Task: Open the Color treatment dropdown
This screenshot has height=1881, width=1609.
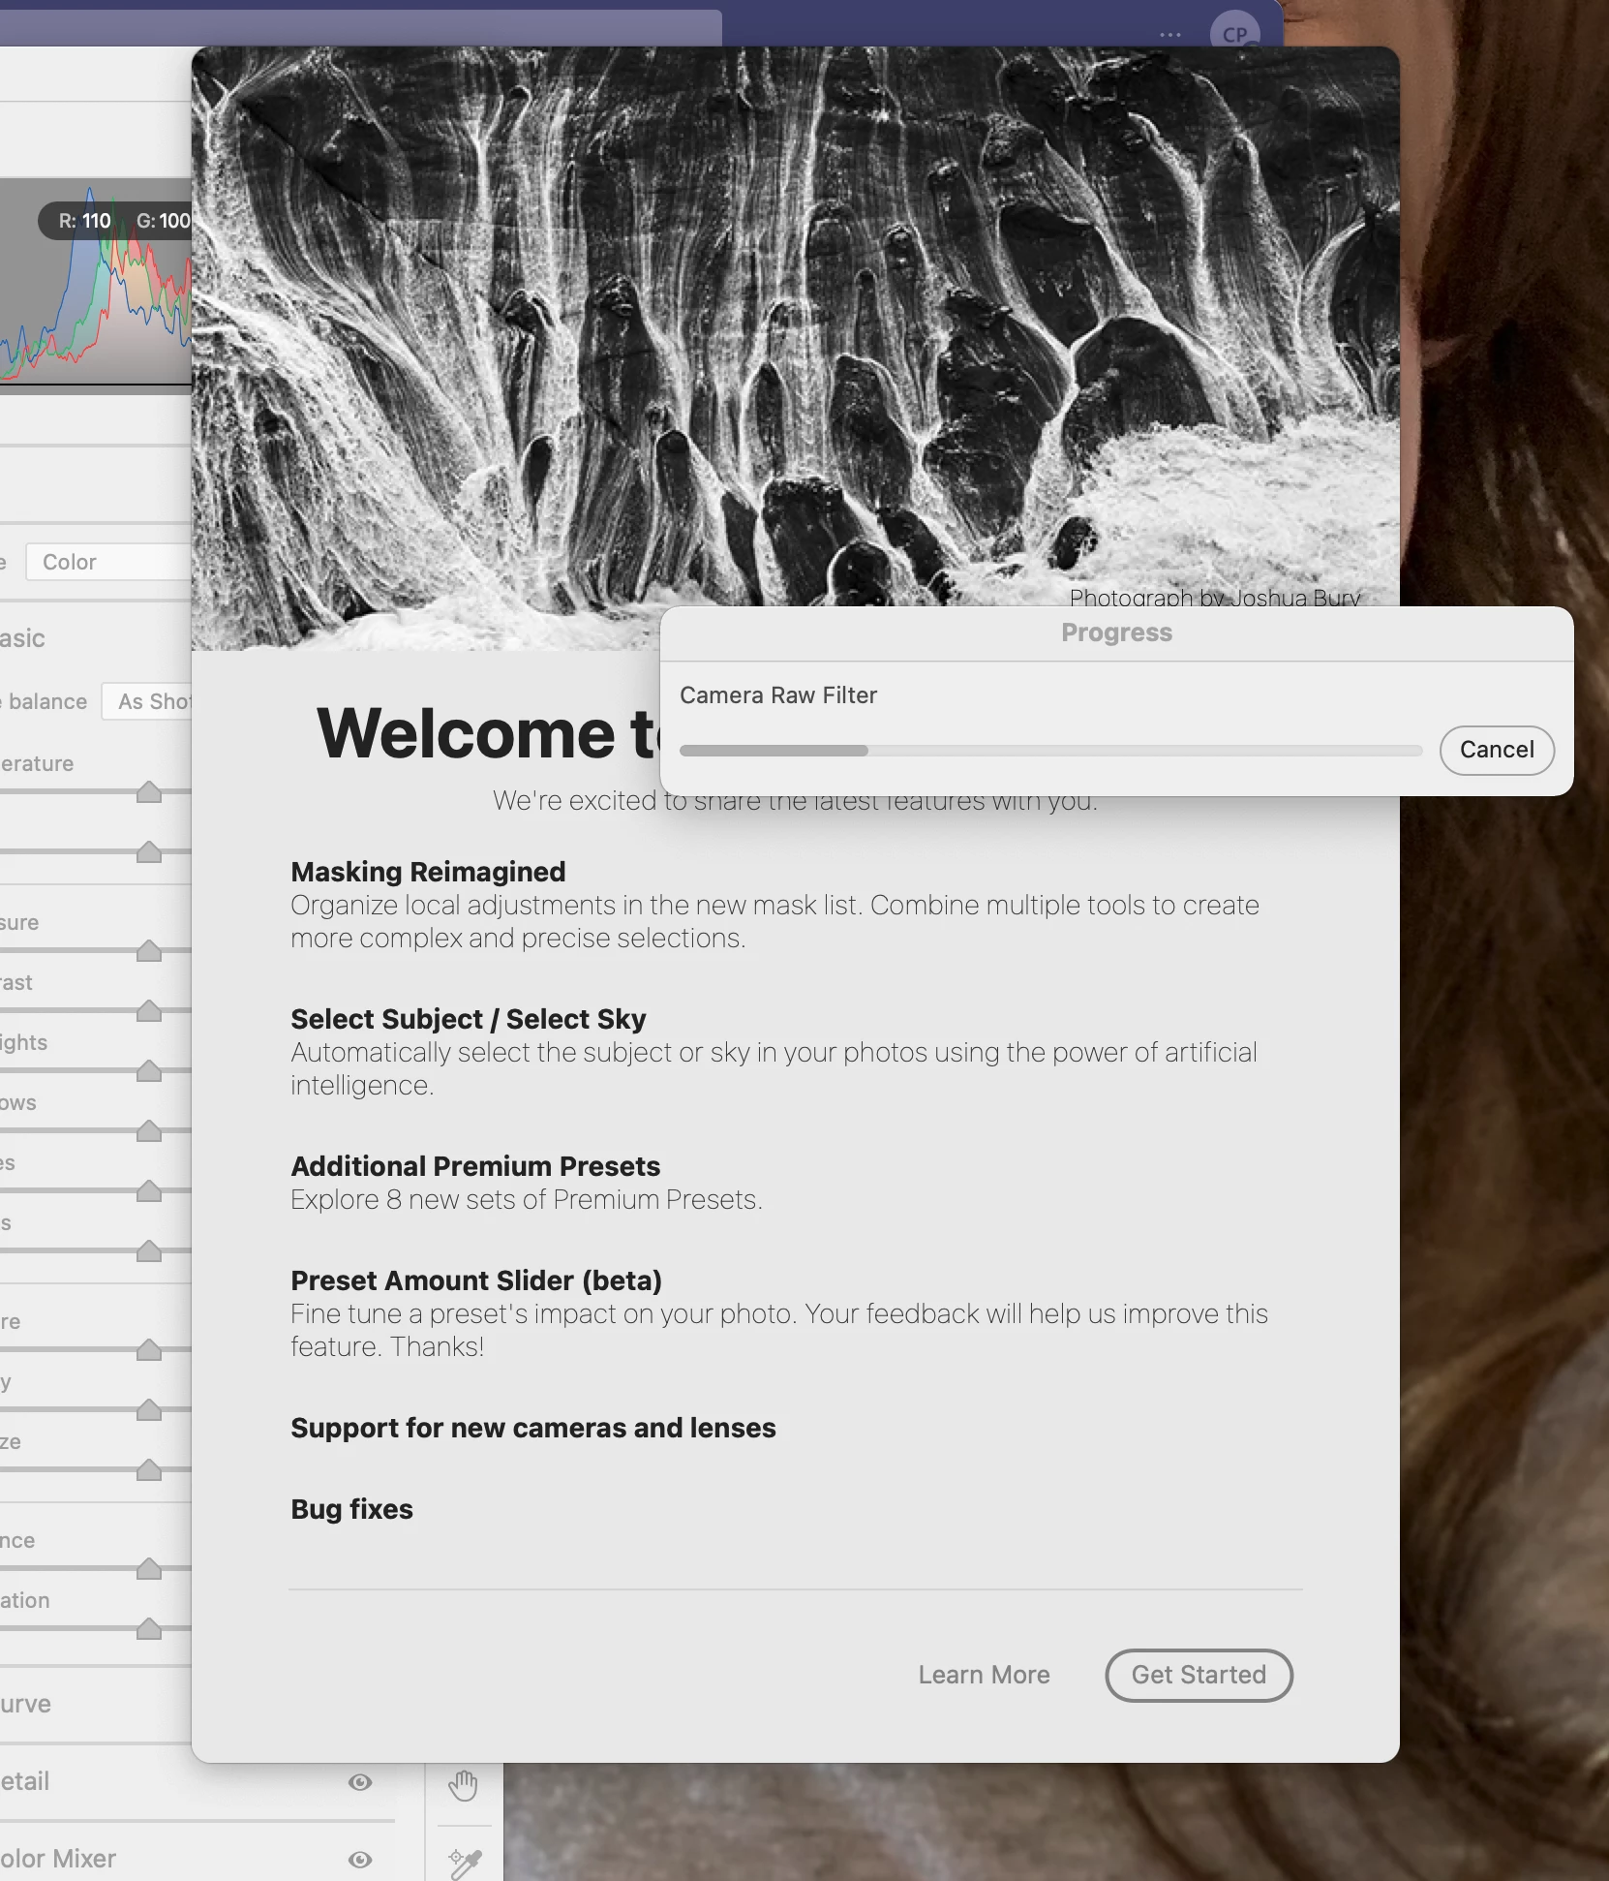Action: coord(108,562)
